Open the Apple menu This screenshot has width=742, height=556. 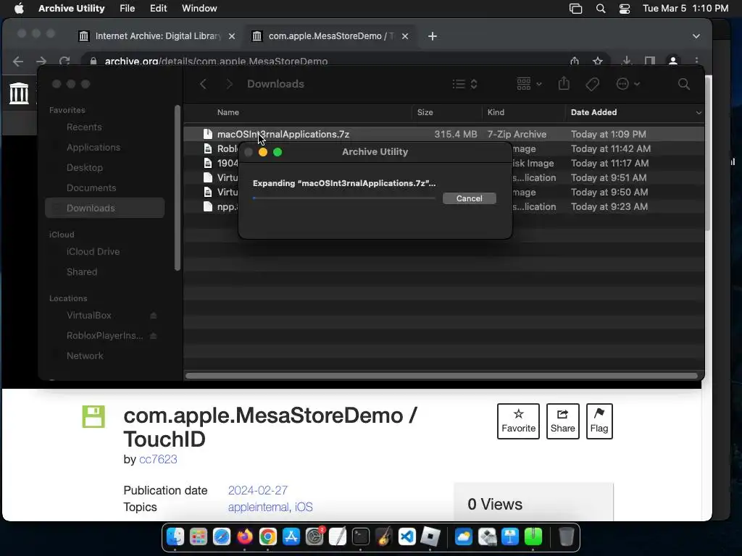tap(19, 9)
